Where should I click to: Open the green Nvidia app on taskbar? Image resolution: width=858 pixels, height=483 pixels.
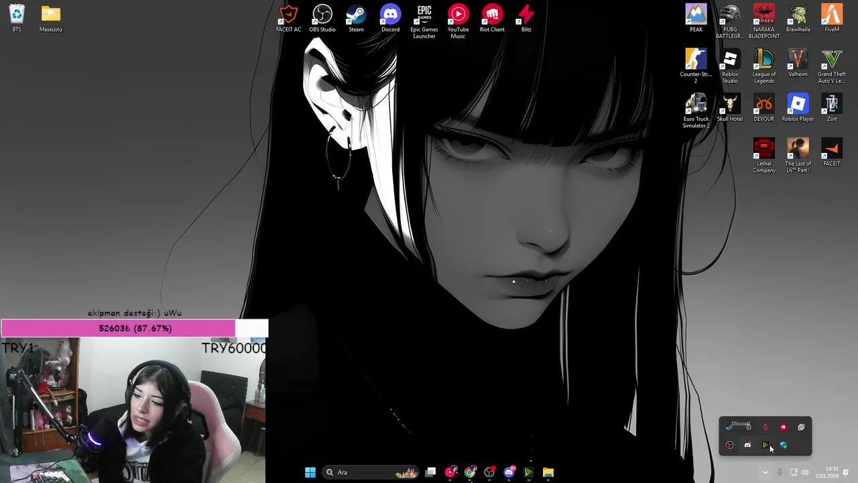pos(528,472)
